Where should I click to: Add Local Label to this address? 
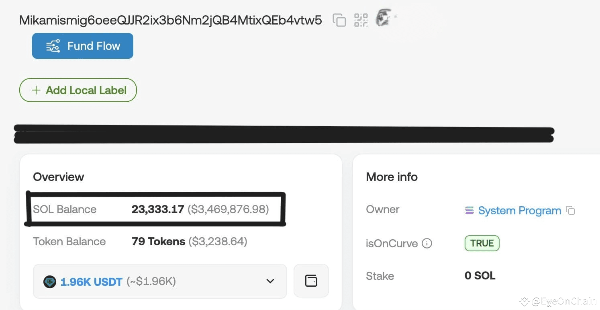coord(78,90)
